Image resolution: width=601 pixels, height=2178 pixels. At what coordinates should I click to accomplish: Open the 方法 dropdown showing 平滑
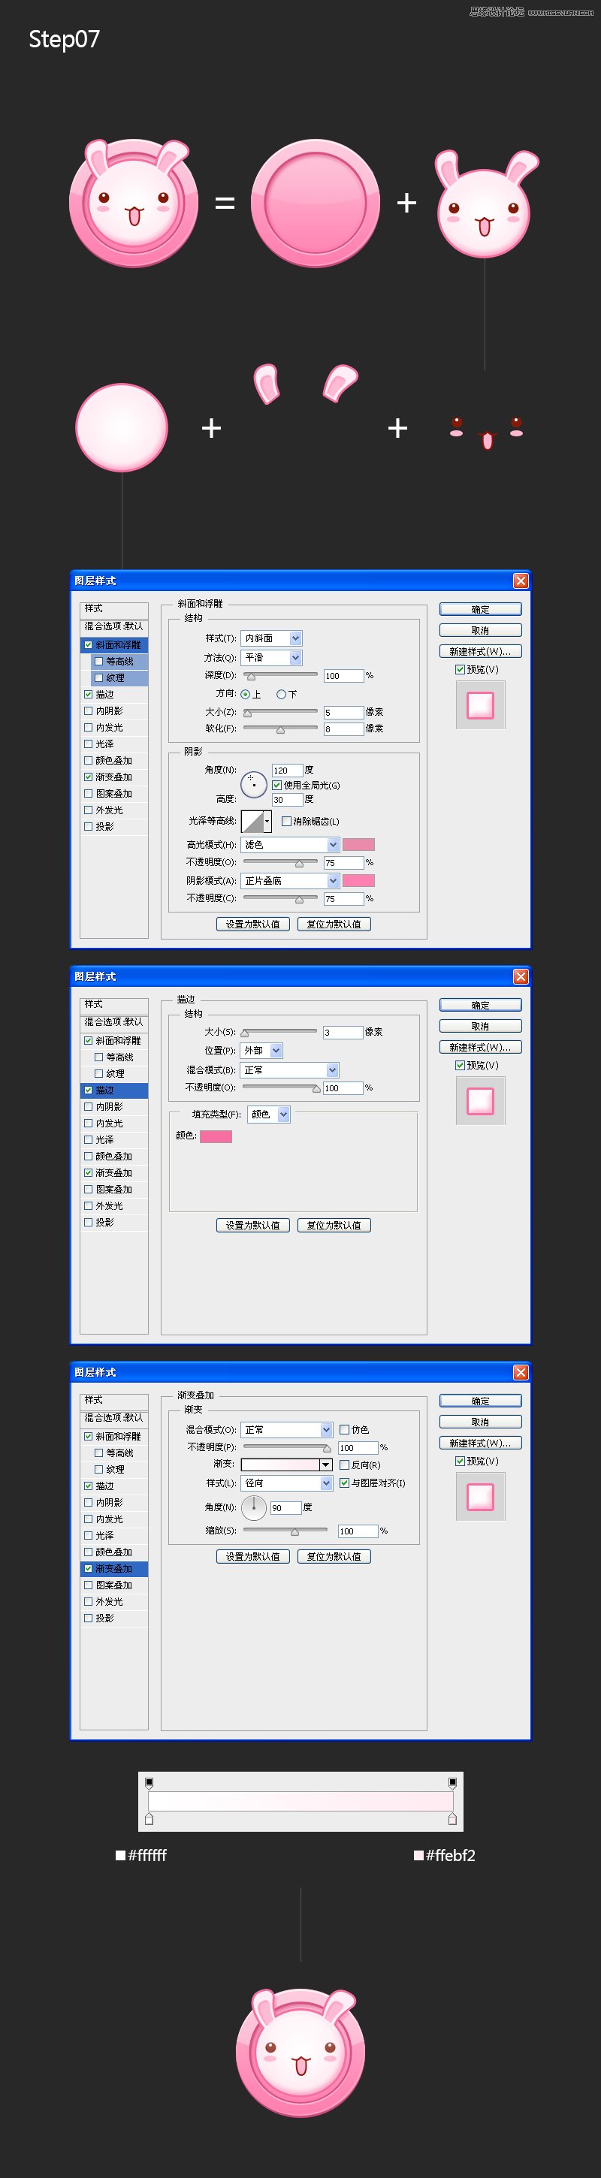(271, 658)
